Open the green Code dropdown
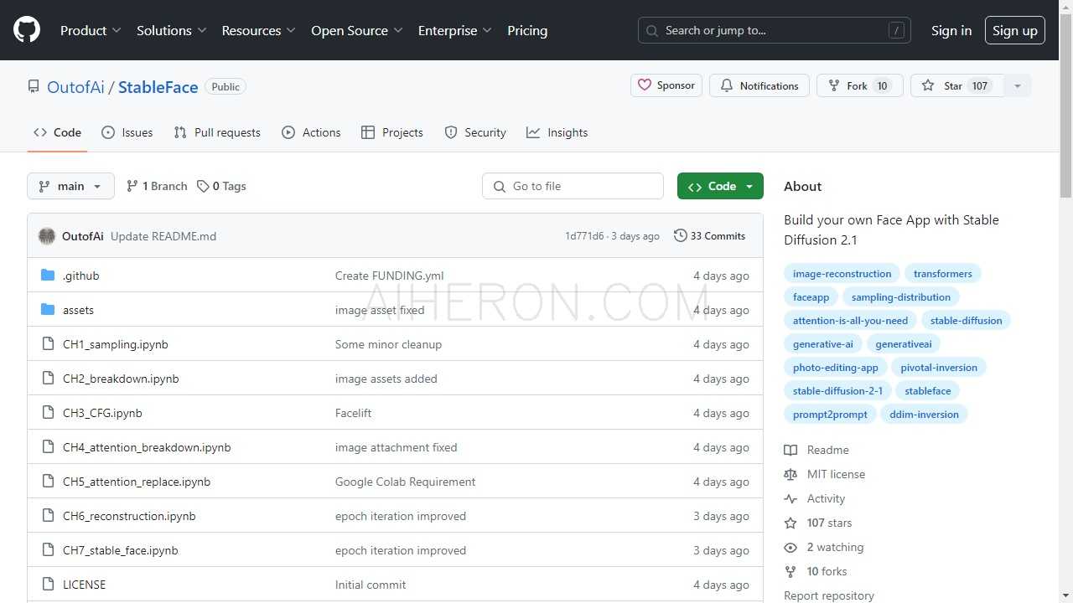The height and width of the screenshot is (603, 1073). tap(720, 186)
